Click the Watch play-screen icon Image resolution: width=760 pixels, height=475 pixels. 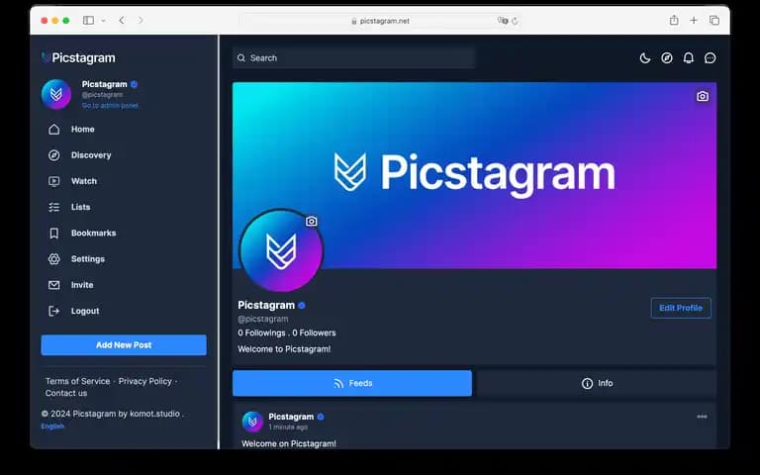point(54,181)
